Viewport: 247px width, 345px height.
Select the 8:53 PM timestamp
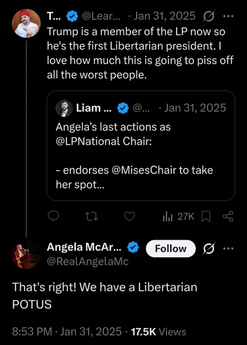[x=32, y=332]
